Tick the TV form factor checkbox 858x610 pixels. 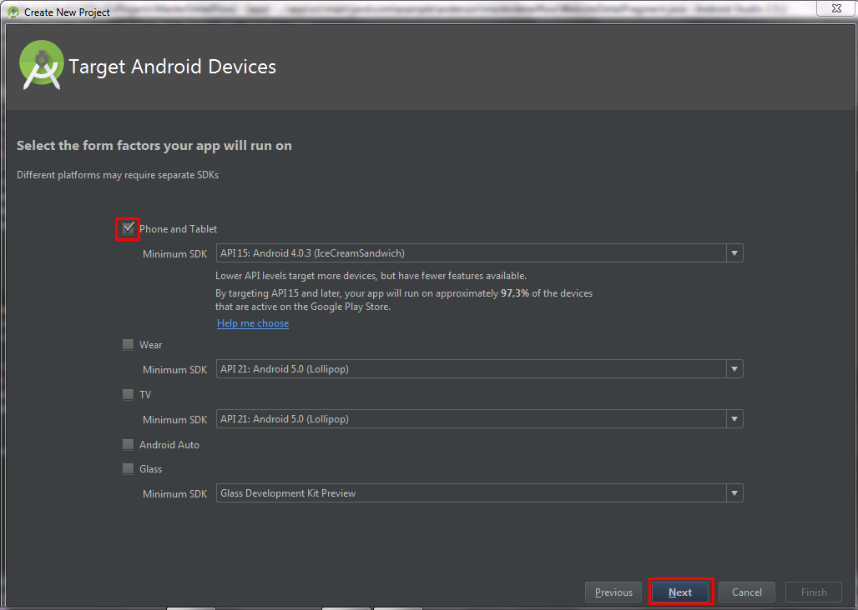(x=128, y=394)
